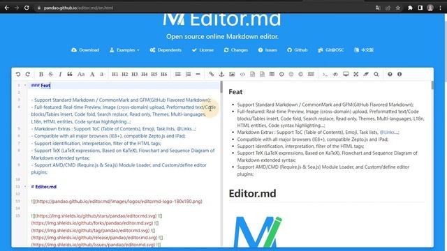
Task: Clear editor with eraser icon
Action: 366,75
